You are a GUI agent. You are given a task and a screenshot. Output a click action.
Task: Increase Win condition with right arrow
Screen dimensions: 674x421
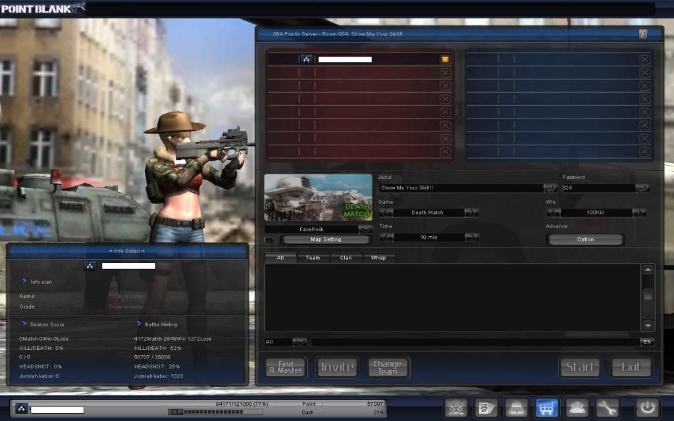[638, 212]
